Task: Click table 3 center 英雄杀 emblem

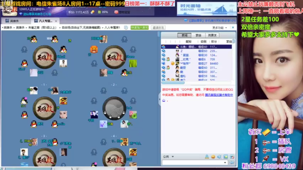Action: [x=44, y=108]
